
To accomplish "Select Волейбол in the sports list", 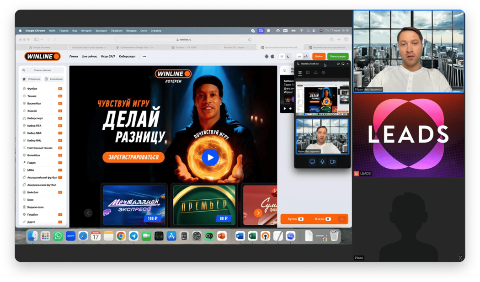I will tap(42, 155).
